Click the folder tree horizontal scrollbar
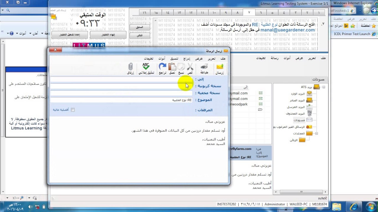Viewport: 378px width, 212px height. pos(301,192)
